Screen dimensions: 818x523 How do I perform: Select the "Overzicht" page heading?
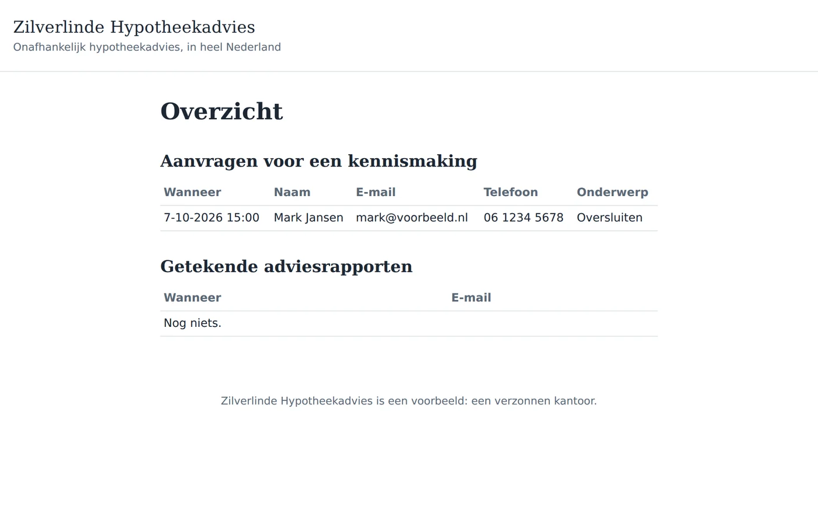(x=221, y=111)
